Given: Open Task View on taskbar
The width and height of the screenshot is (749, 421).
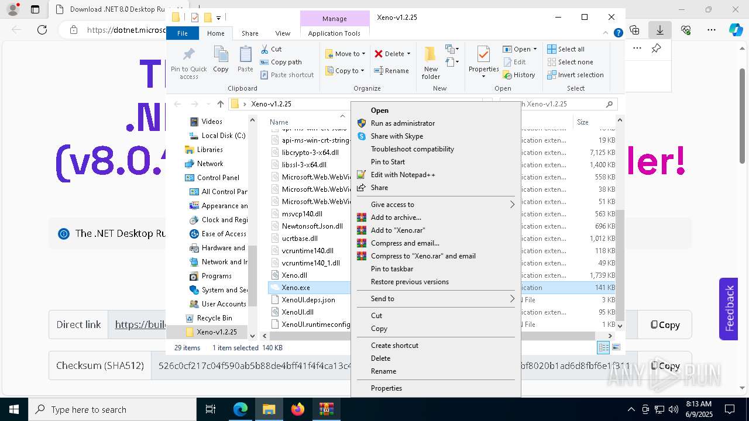Looking at the screenshot, I should (x=211, y=409).
